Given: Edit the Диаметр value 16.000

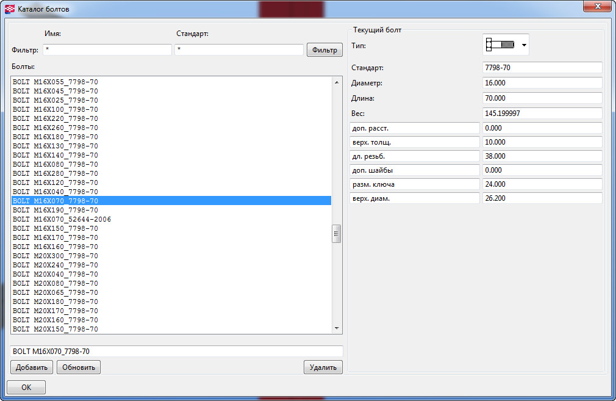Looking at the screenshot, I should [x=542, y=83].
